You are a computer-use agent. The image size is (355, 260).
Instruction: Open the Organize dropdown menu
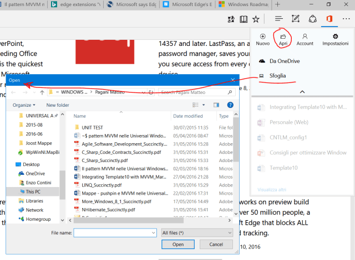coord(24,105)
